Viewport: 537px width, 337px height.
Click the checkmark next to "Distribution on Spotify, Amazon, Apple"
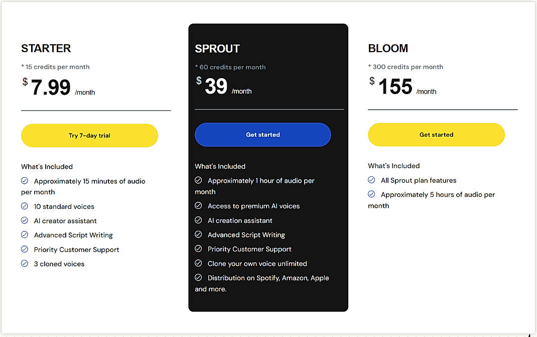point(198,278)
